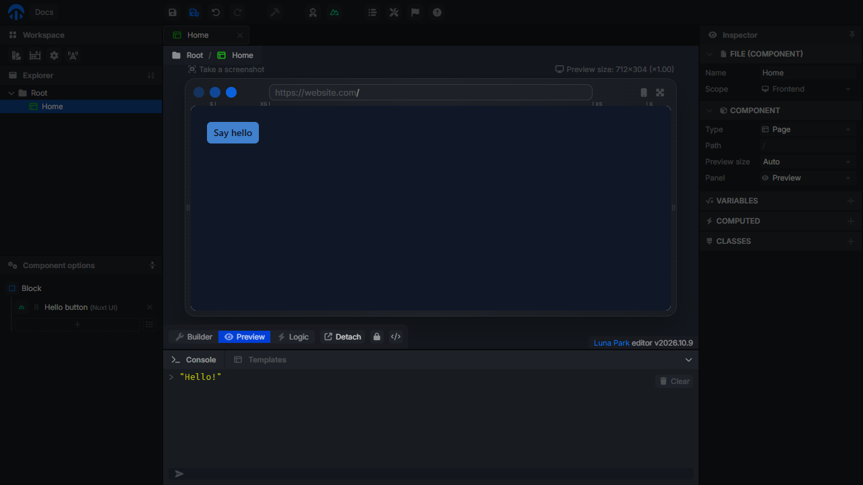
Task: Expand preview to fullscreen icon
Action: (x=660, y=93)
